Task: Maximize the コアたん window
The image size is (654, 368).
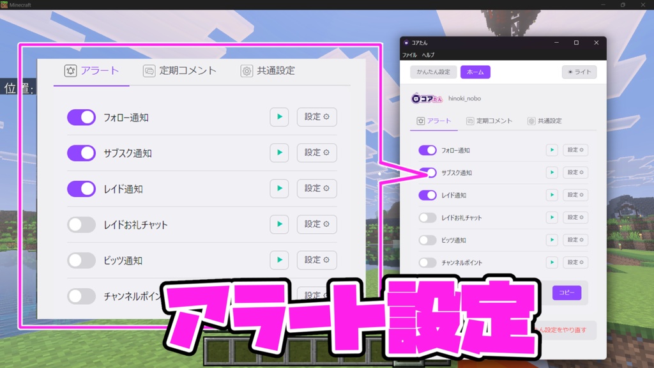Action: coord(576,43)
